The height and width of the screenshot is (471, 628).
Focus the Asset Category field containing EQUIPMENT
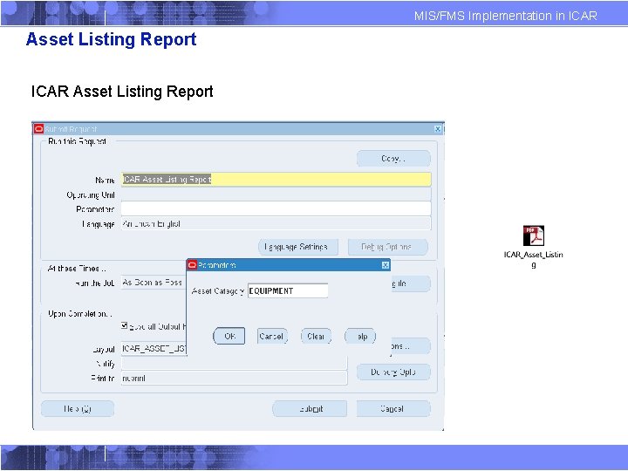pyautogui.click(x=288, y=290)
